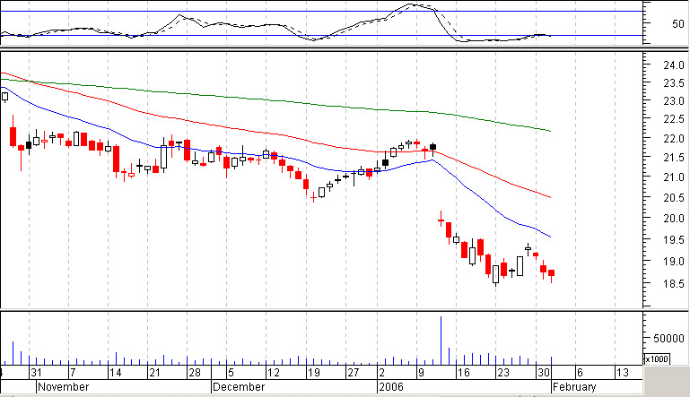Click the 19.5 price axis label

[674, 240]
